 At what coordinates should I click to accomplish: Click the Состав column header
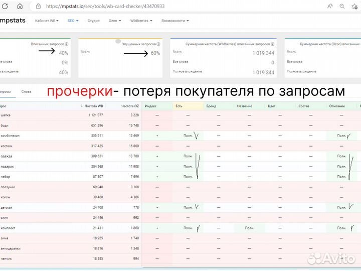tap(304, 106)
